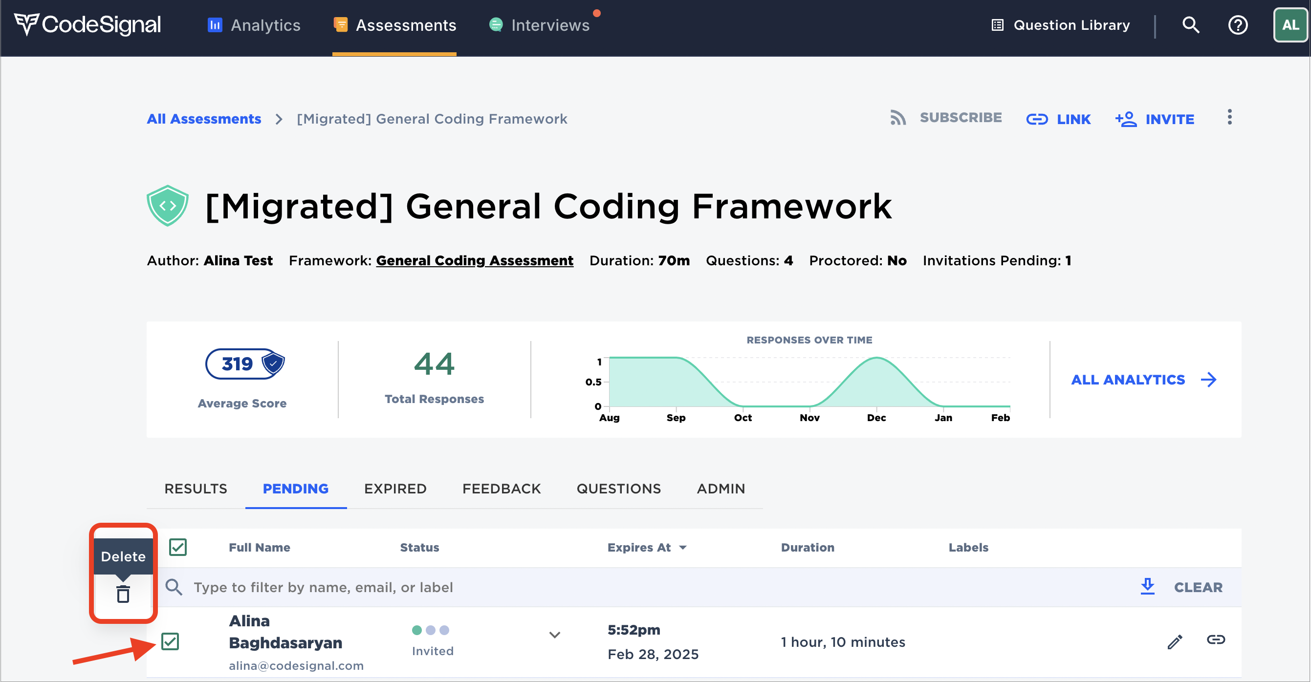The height and width of the screenshot is (682, 1311).
Task: Click the download icon beside CLEAR
Action: tap(1148, 586)
